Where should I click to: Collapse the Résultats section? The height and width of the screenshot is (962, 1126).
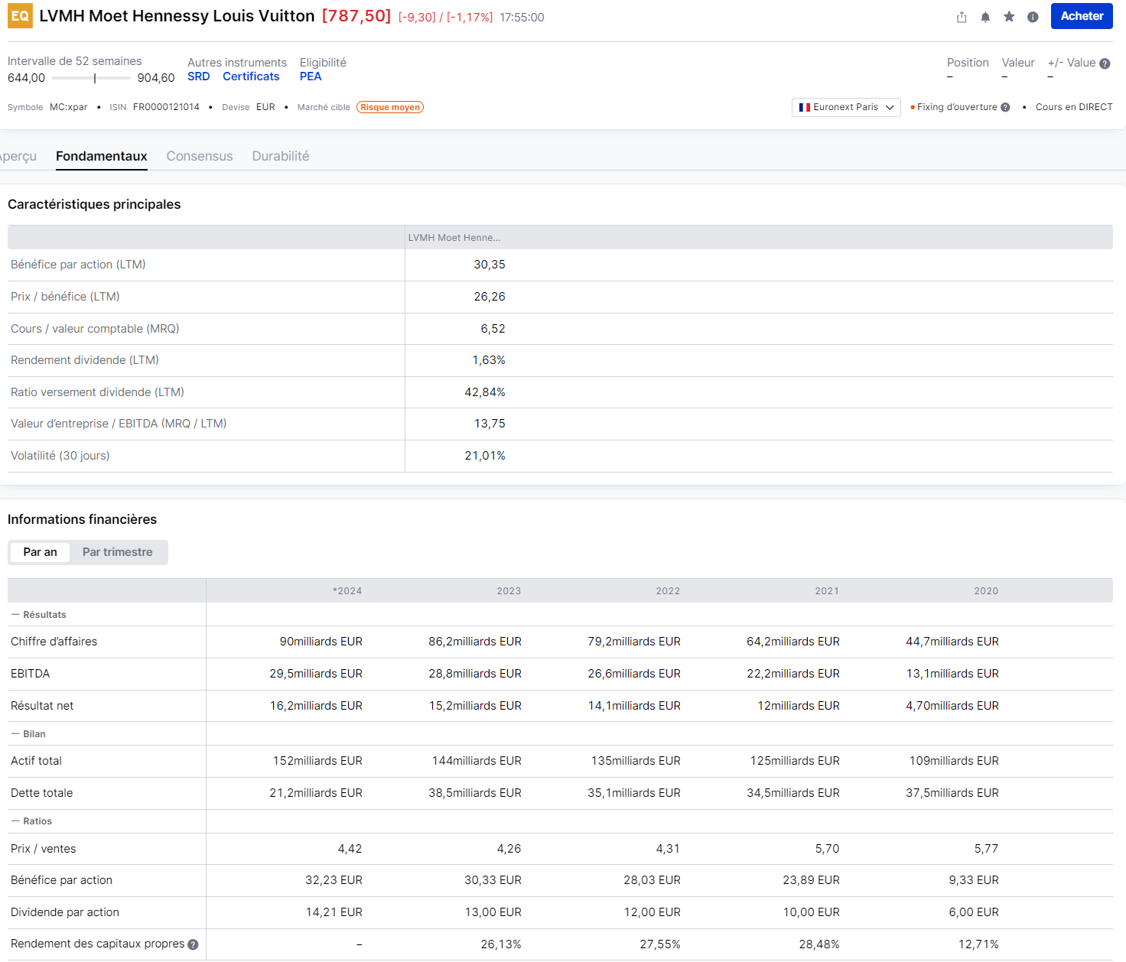38,615
